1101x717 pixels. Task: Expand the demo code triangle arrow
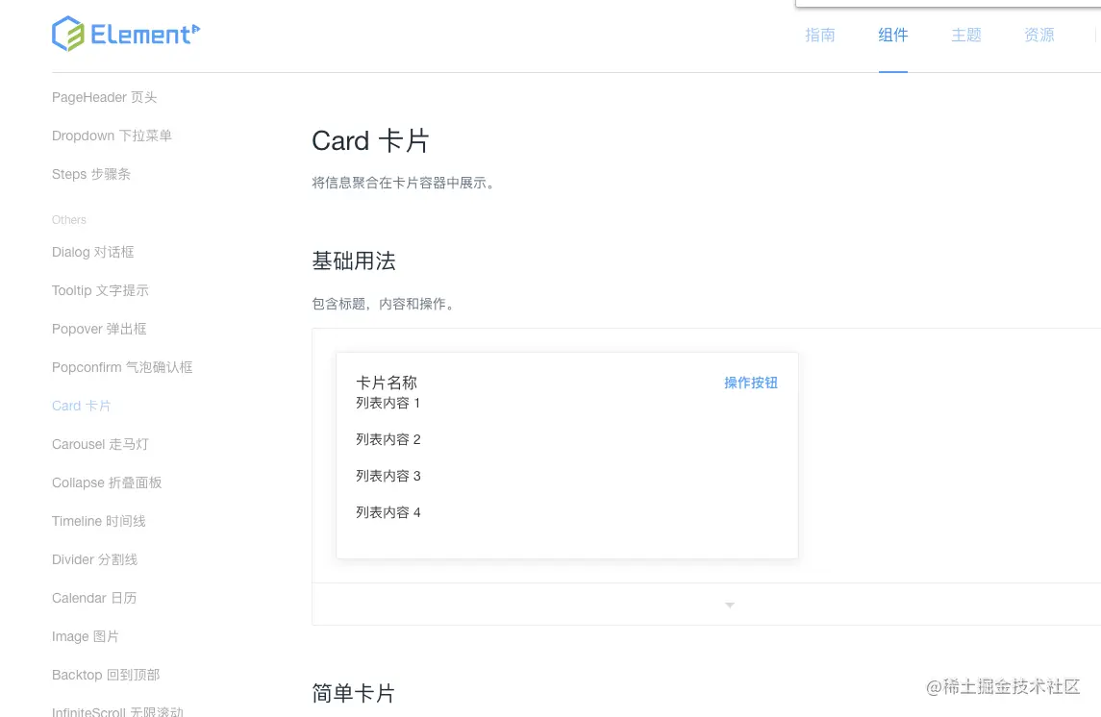pos(730,605)
